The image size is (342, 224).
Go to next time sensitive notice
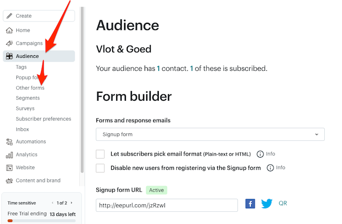point(72,203)
